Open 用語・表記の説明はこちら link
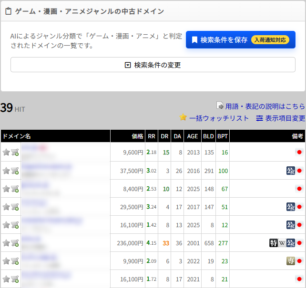Screen dimensions: 306x288 pos(265,106)
